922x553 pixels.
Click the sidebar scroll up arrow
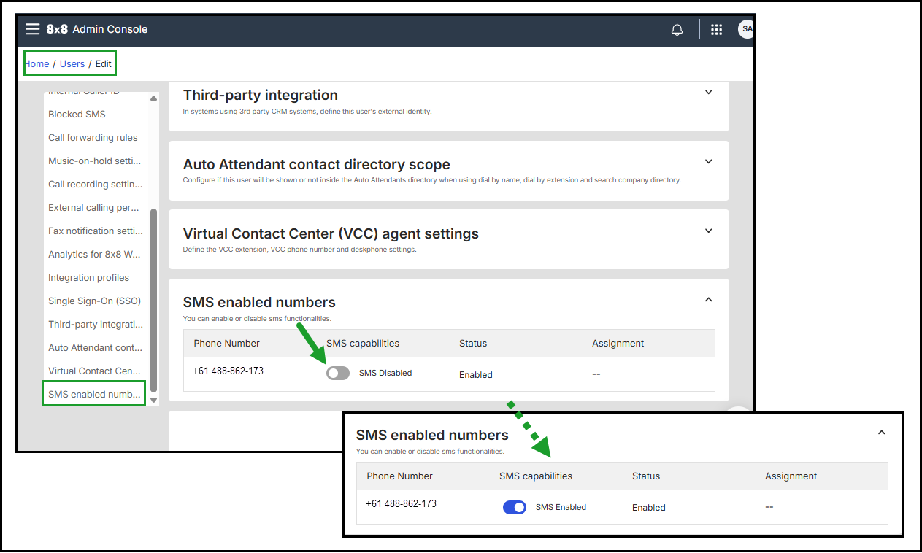point(153,97)
